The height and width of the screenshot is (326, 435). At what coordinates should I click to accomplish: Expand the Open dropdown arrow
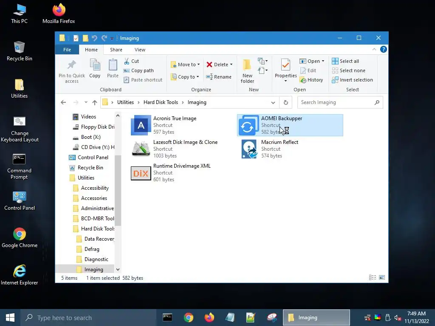pyautogui.click(x=323, y=61)
